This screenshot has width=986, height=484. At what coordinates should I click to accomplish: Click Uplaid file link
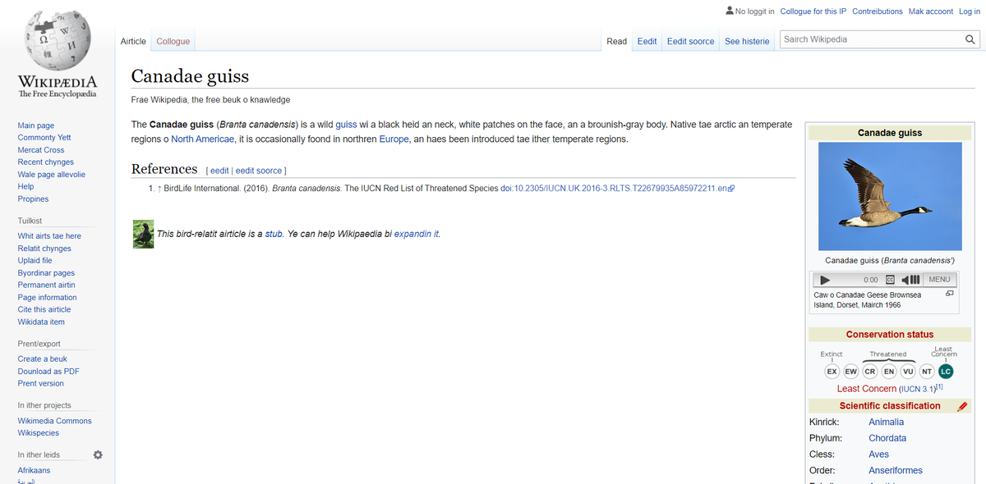click(35, 261)
